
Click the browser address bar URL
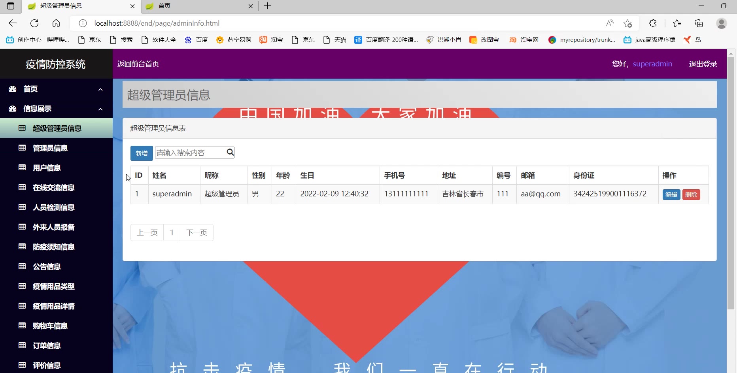pos(157,23)
